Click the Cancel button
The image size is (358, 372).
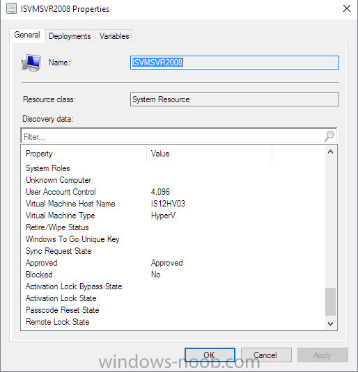tap(266, 355)
